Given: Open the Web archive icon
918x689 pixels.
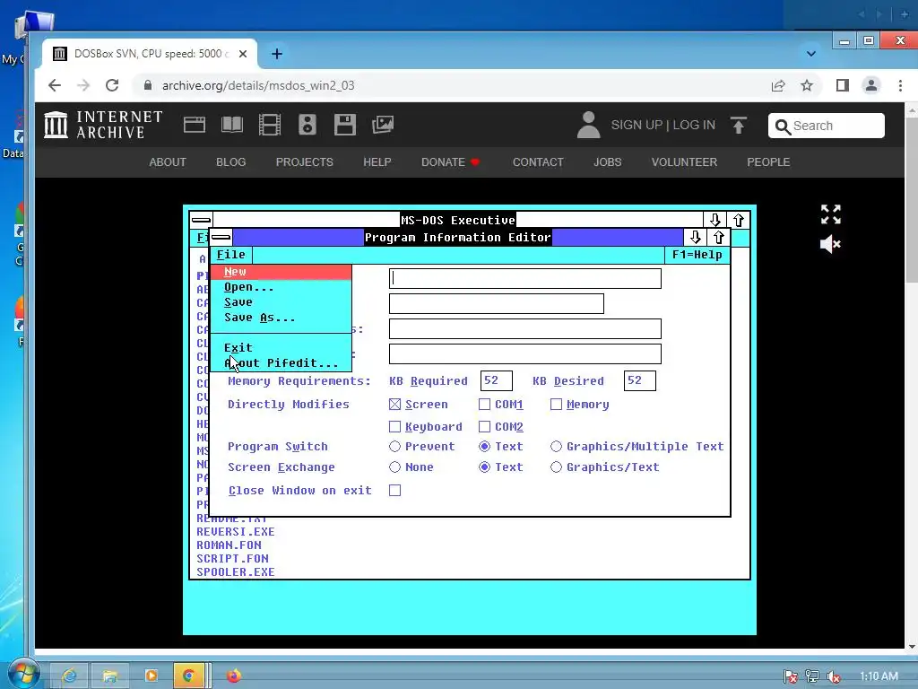Looking at the screenshot, I should (195, 125).
